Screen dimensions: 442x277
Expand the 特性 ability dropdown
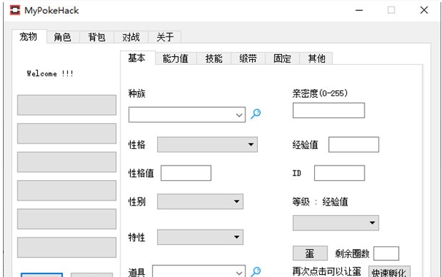coord(200,237)
